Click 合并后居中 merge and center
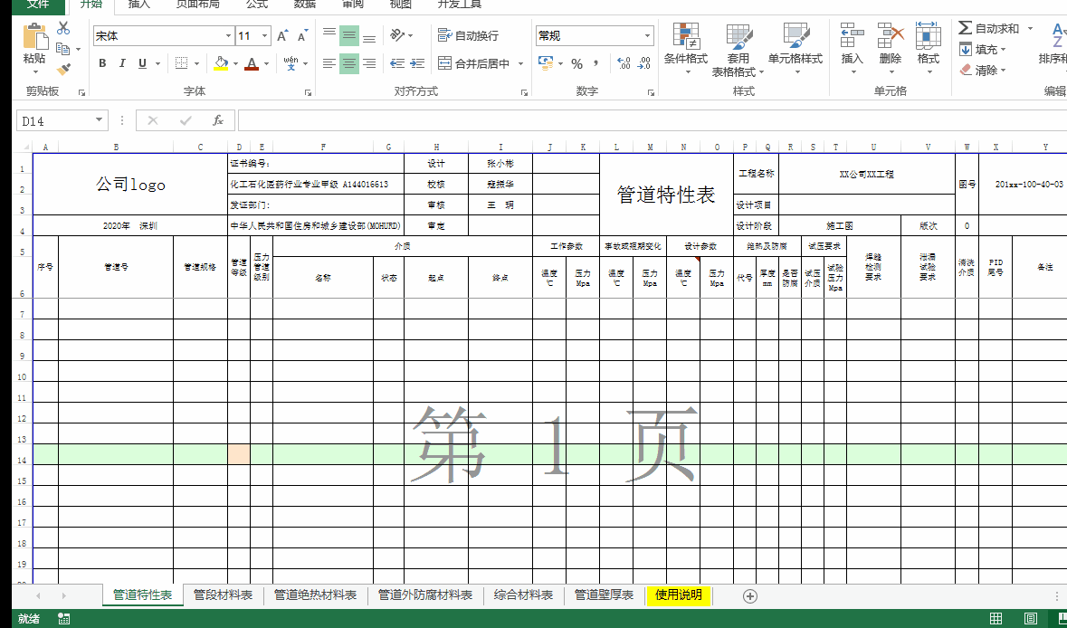Screen dimensions: 1067x628 pyautogui.click(x=473, y=63)
